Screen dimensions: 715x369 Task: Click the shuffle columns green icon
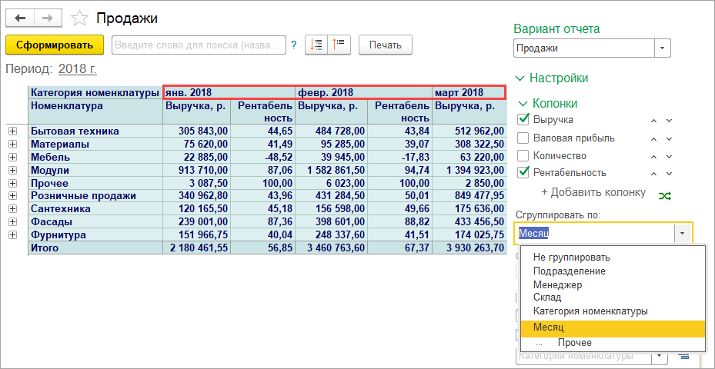click(664, 196)
